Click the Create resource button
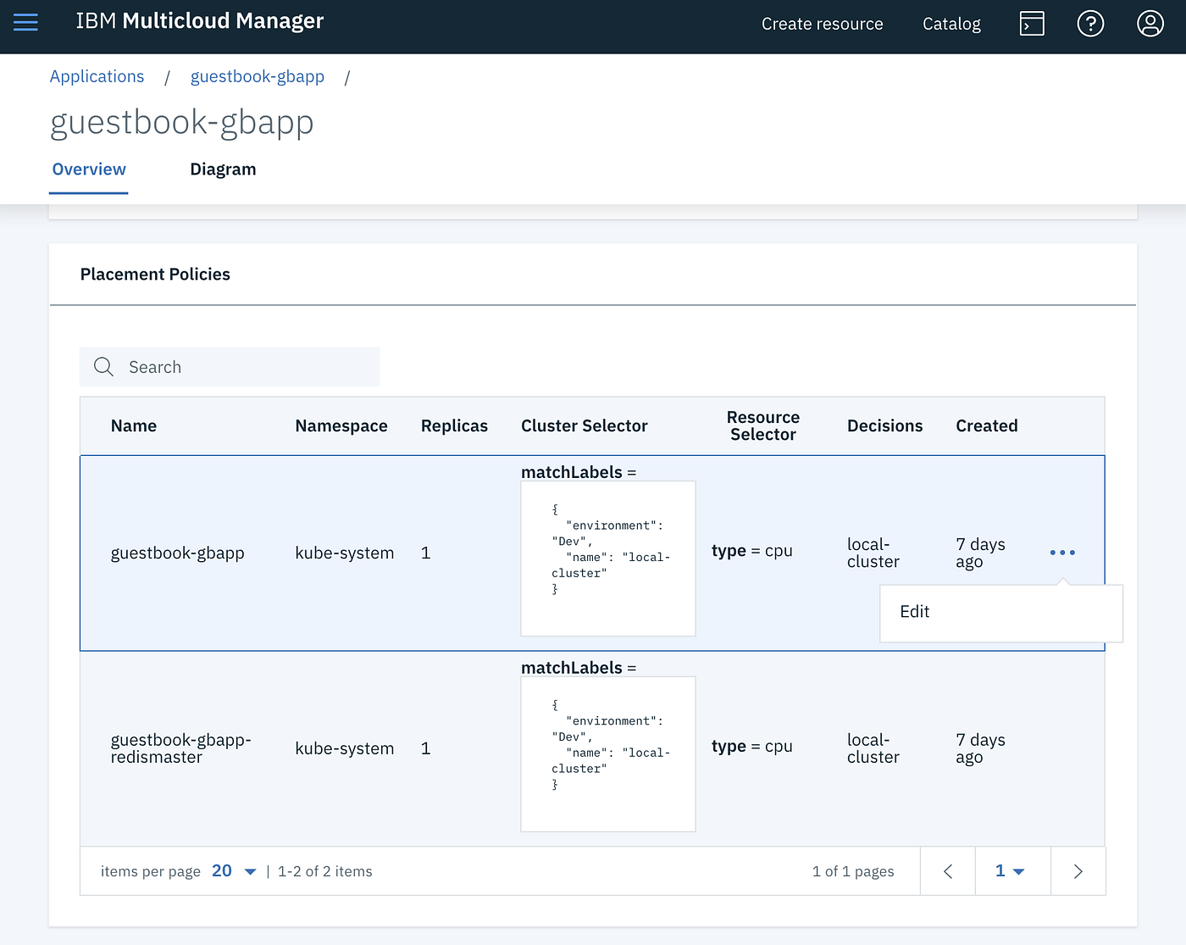1186x945 pixels. tap(822, 24)
